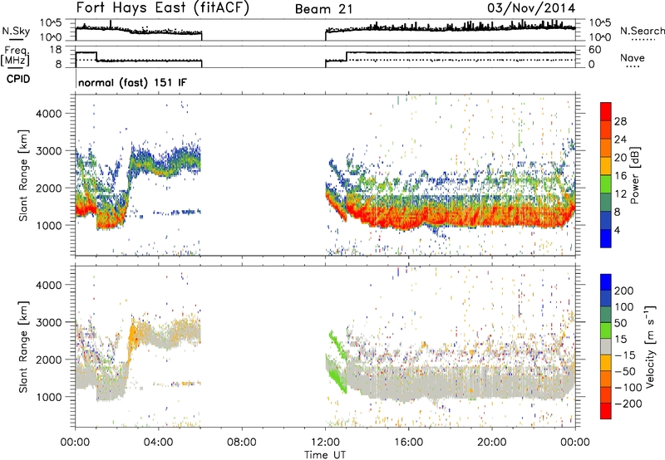
Task: Click the 'CPID' row label
Action: (18, 79)
